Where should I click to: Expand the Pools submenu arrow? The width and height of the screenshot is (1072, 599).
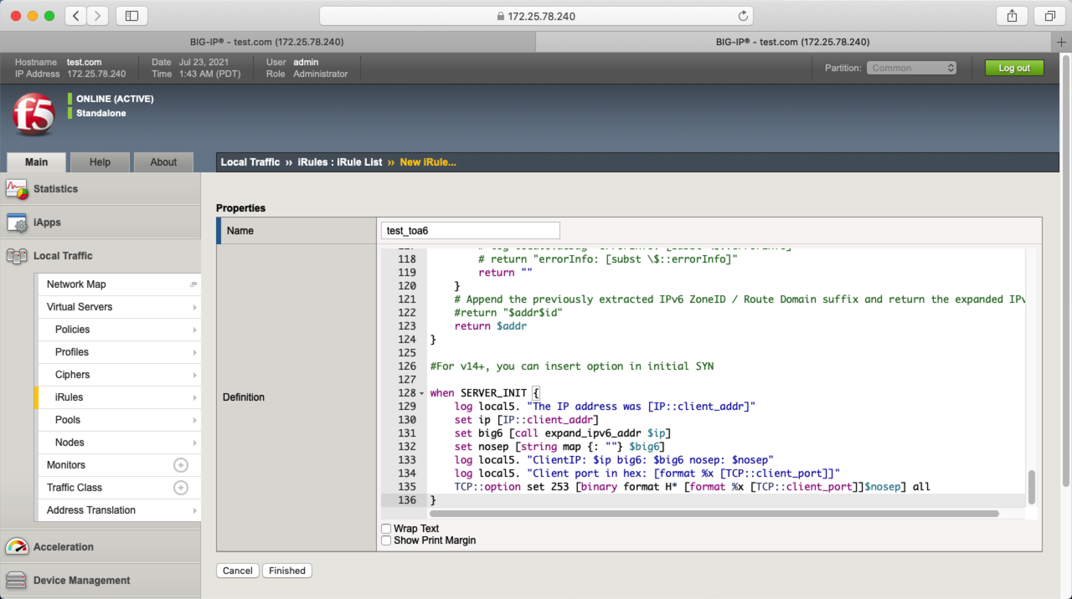tap(195, 420)
